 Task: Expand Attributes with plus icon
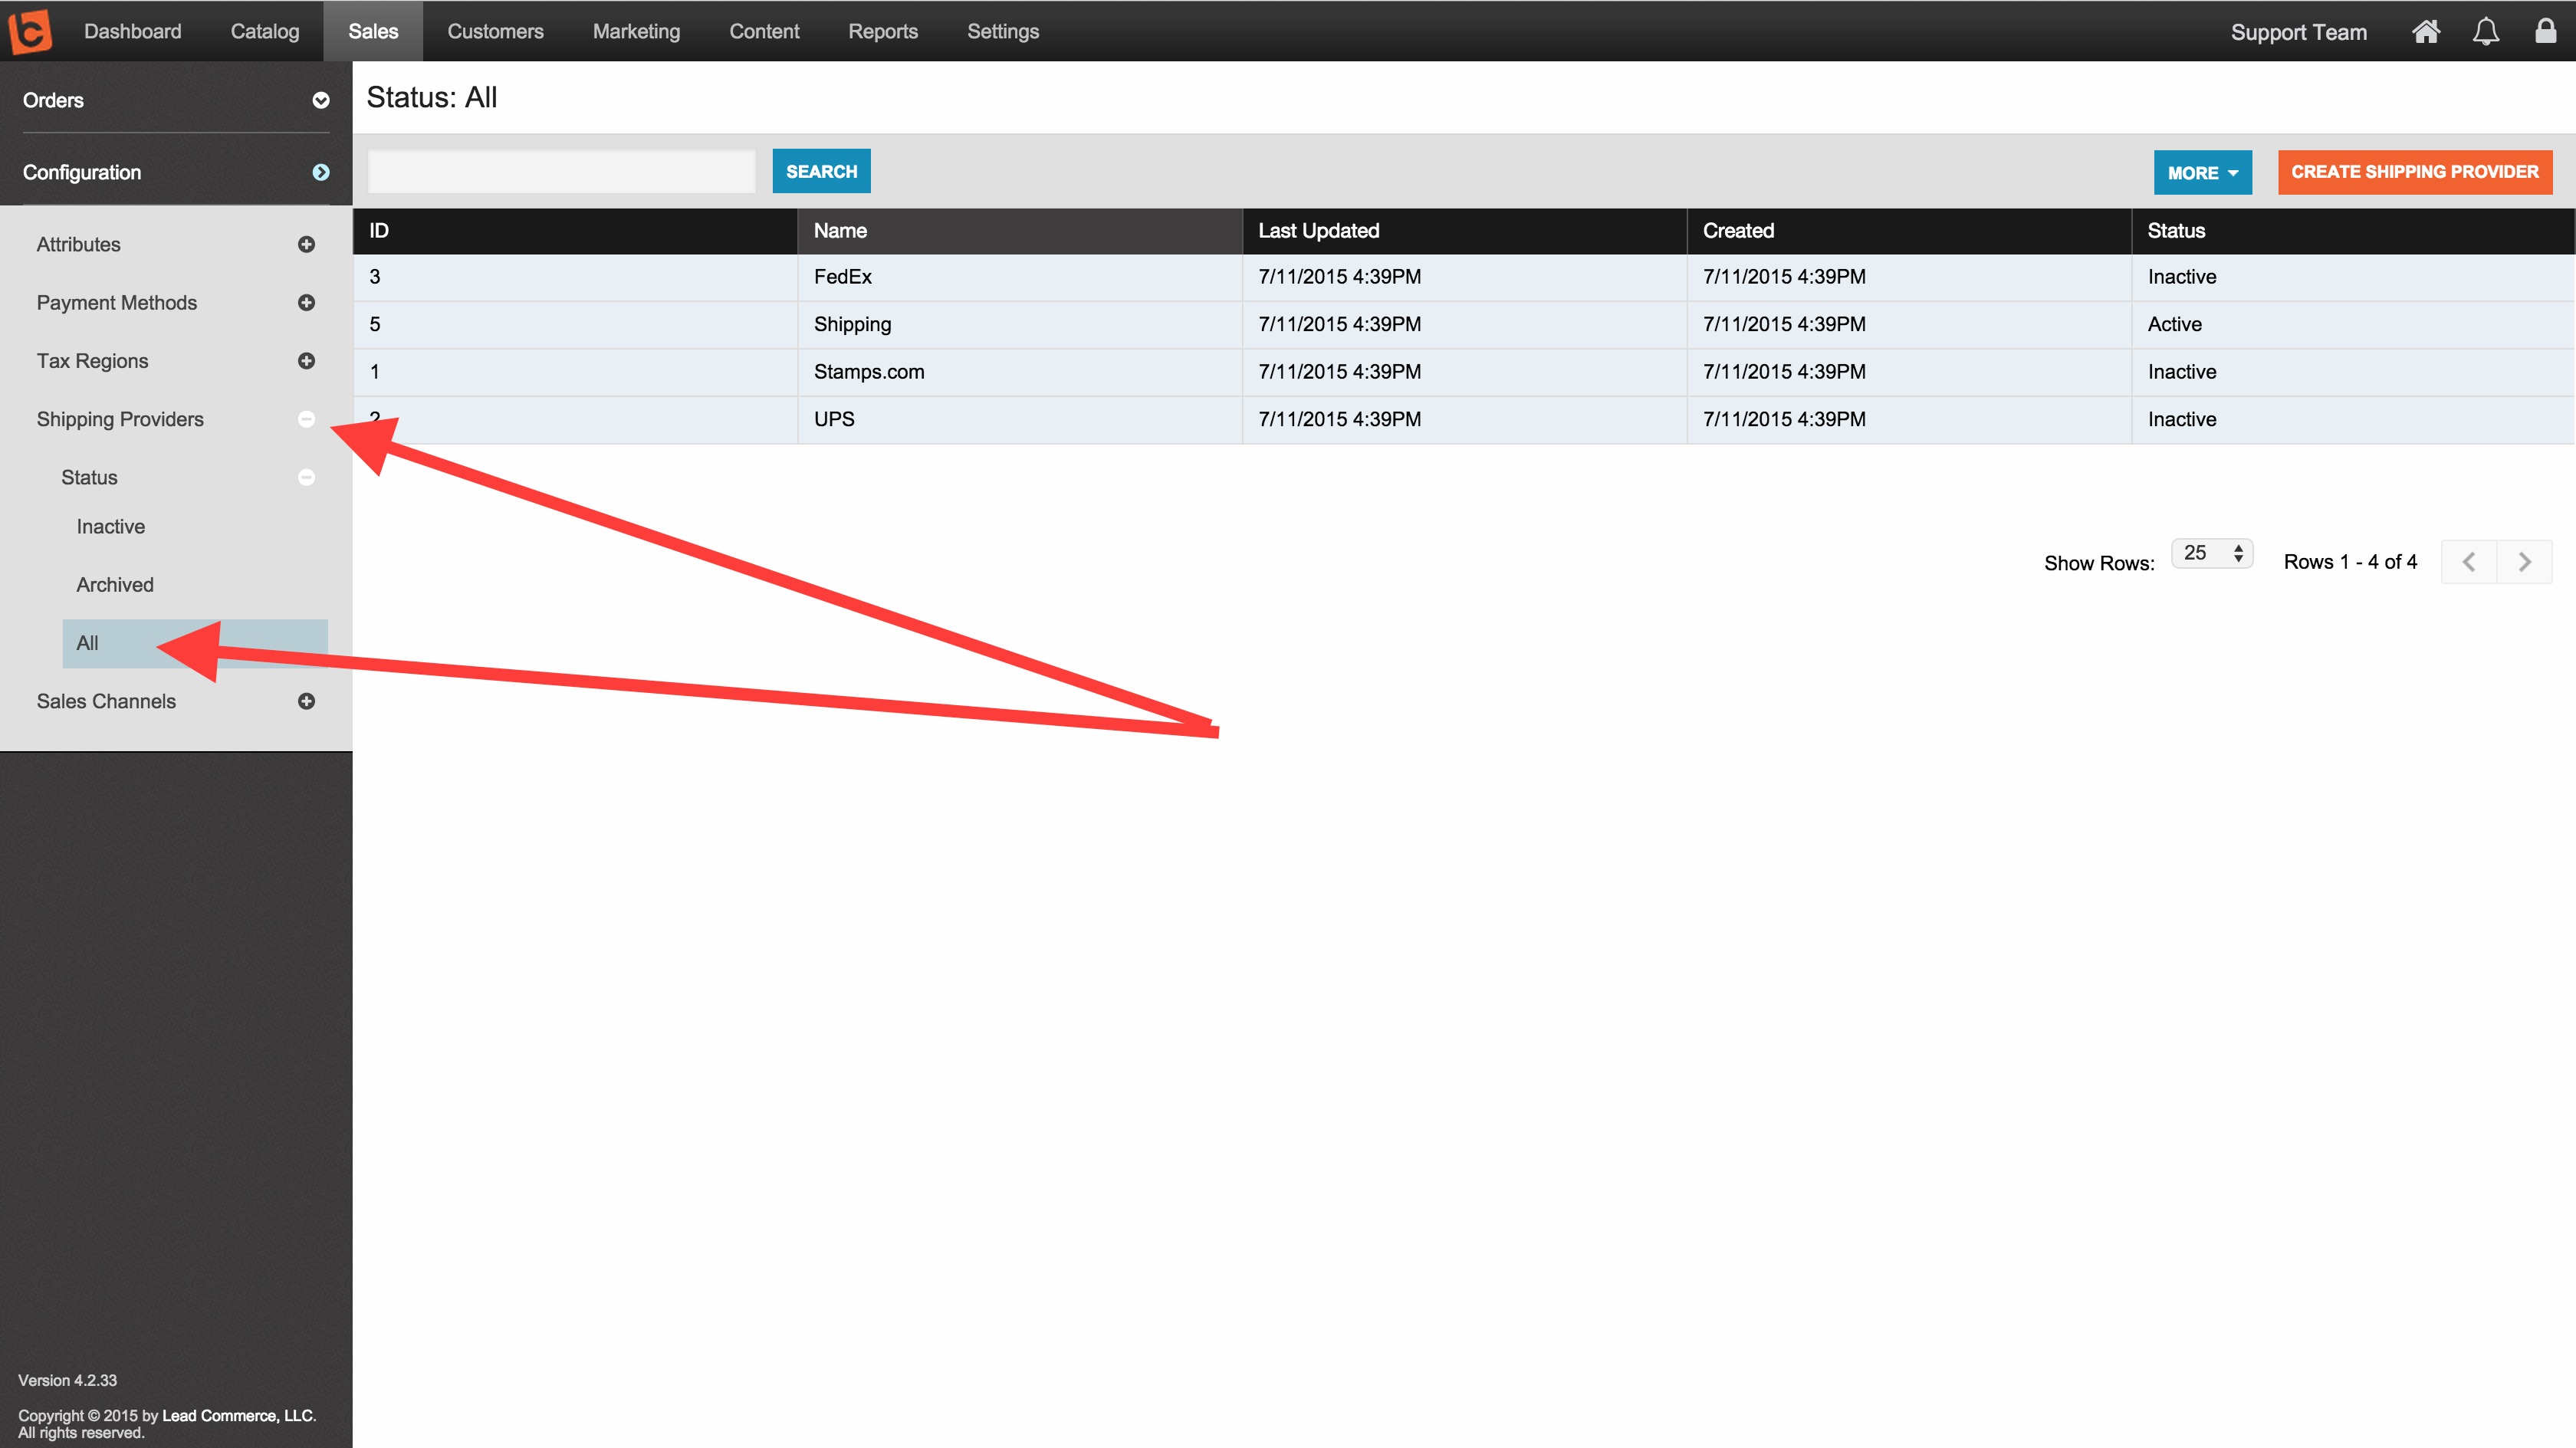click(306, 244)
